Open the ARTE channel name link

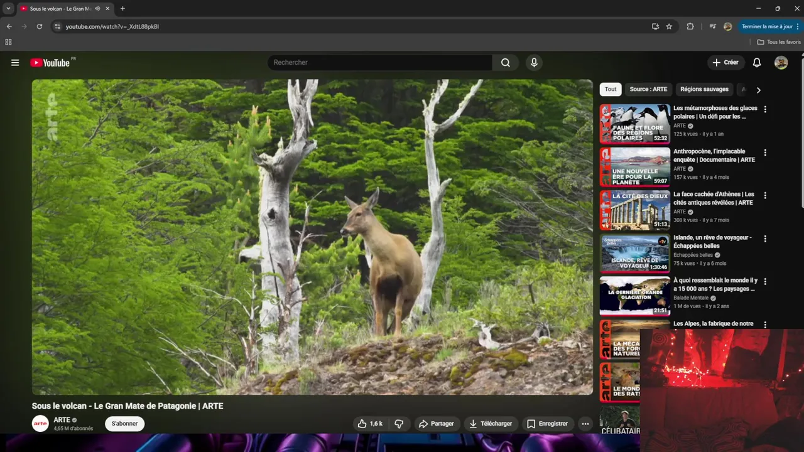[x=62, y=420]
